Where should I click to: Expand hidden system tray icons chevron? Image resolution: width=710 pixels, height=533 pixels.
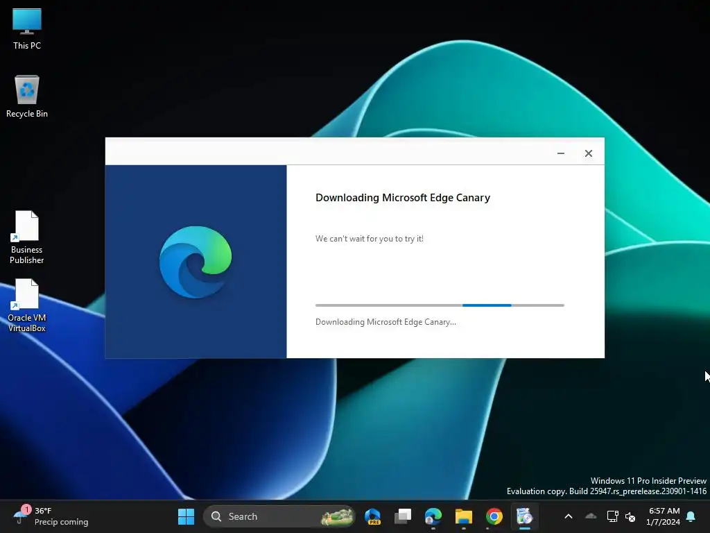pos(569,516)
